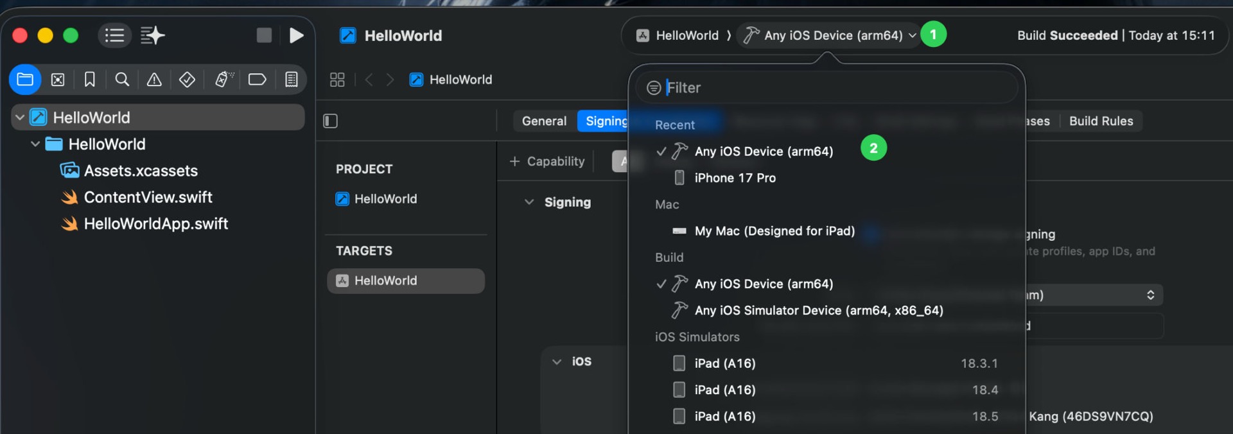The height and width of the screenshot is (434, 1233).
Task: Open the Source Control navigator
Action: point(58,80)
